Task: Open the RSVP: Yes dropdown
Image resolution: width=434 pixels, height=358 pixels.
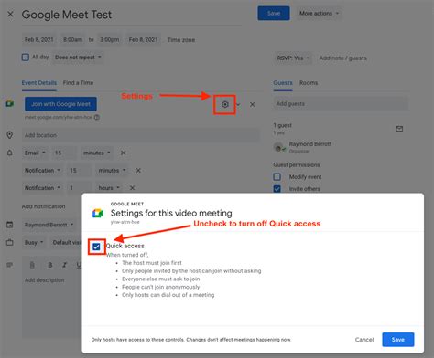Action: pos(293,58)
